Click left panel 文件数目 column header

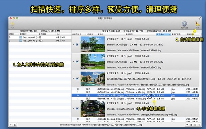tap(47, 34)
